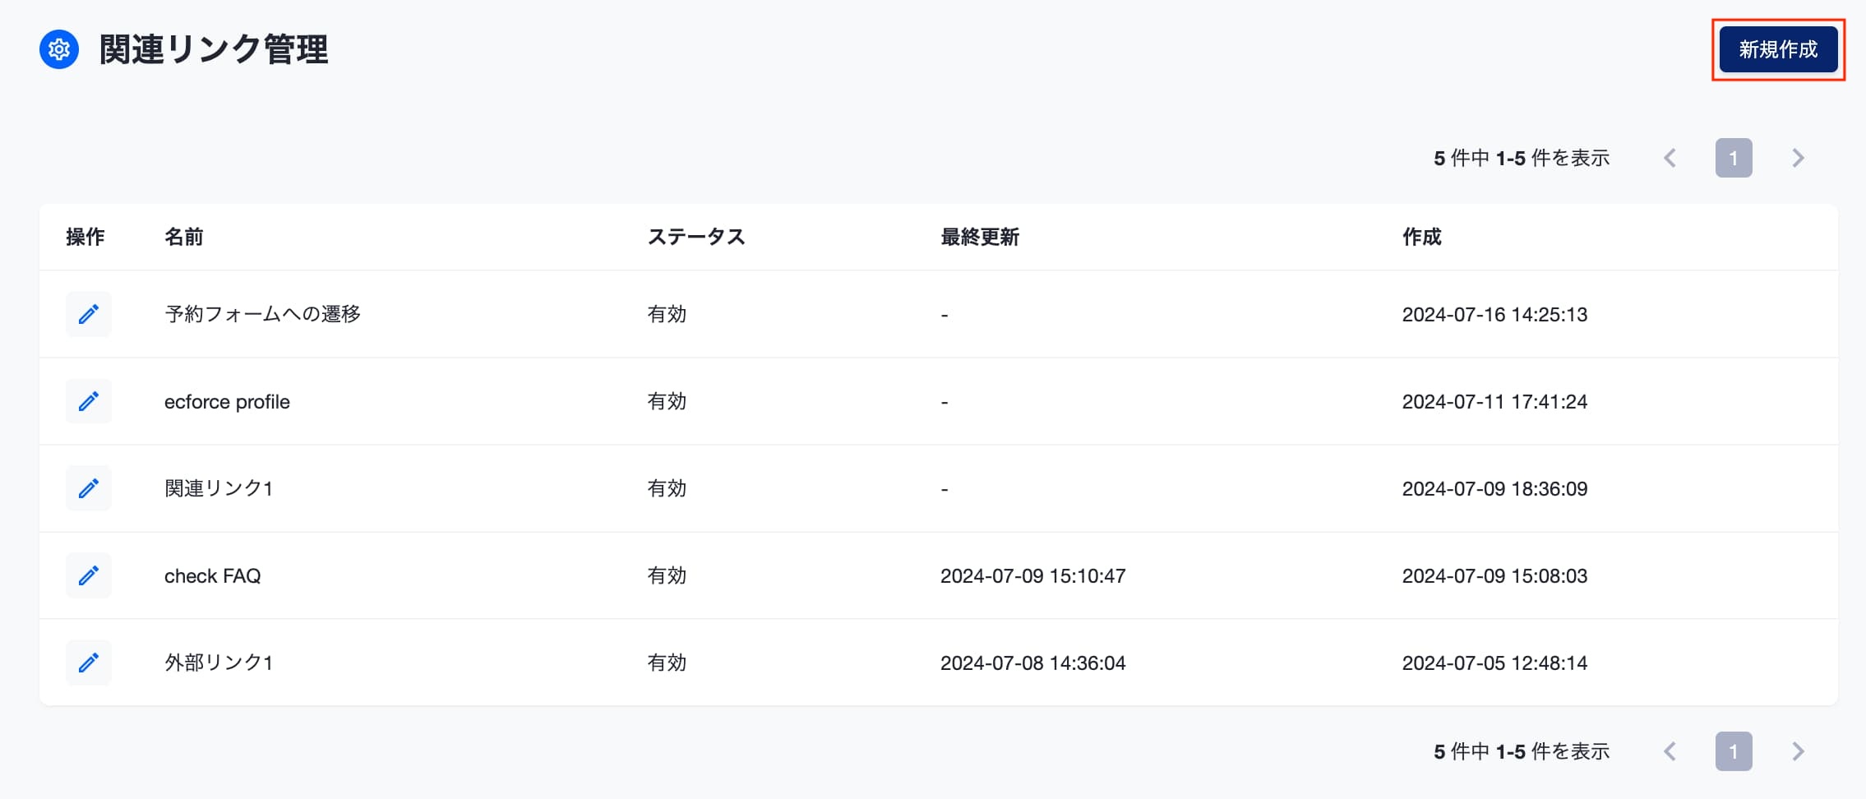Viewport: 1866px width, 799px height.
Task: Click pencil icon for 外部リンク1
Action: click(x=89, y=663)
